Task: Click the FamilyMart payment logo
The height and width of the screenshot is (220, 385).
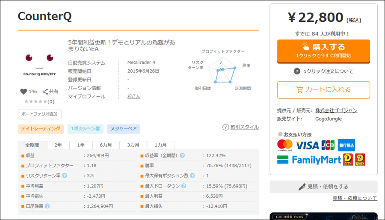Action: (x=309, y=160)
